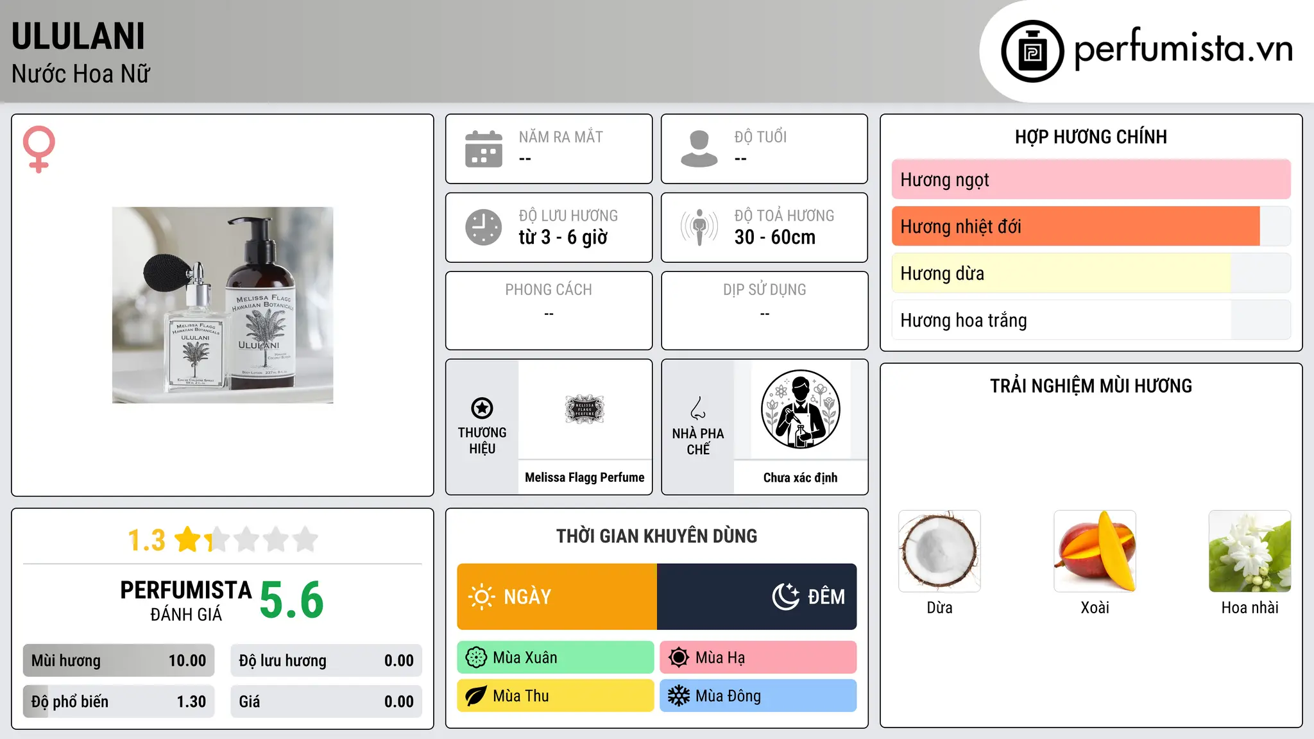Click the Melissa Flagg Perfume brand logo
This screenshot has width=1314, height=739.
(x=584, y=409)
